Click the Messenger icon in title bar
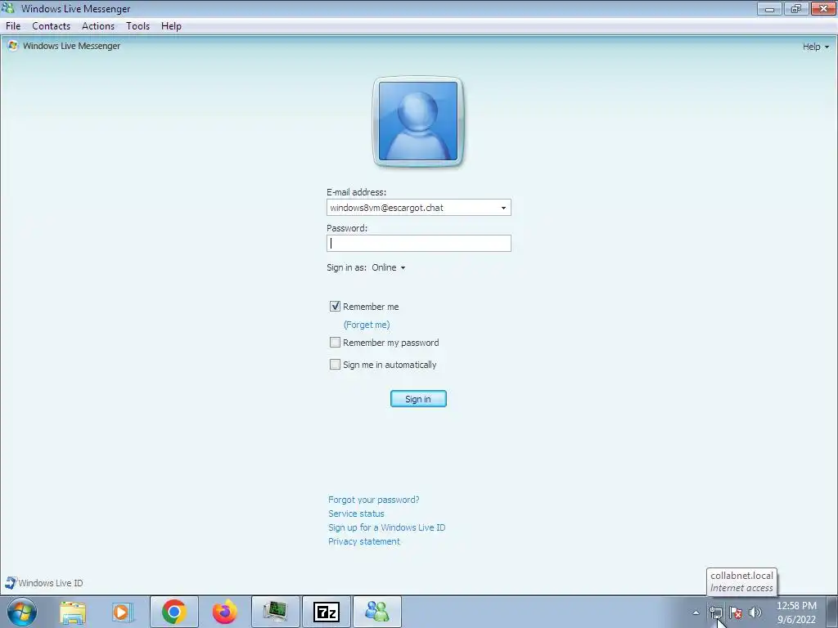838x628 pixels. coord(8,8)
